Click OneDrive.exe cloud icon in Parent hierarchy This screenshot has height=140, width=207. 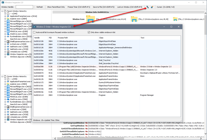coord(8,34)
